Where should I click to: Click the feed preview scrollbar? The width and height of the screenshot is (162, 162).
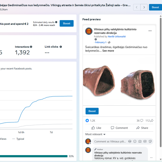point(160,83)
